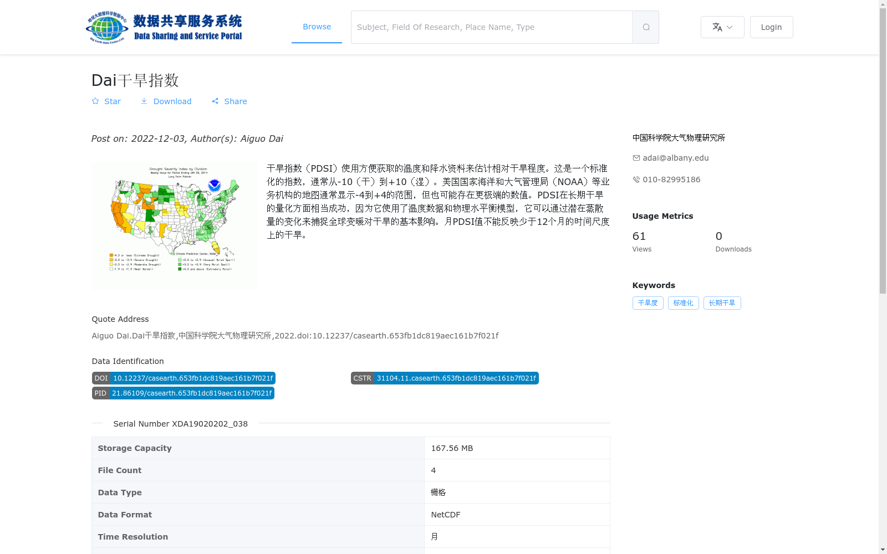Open the language translation dropdown
The image size is (887, 554).
tap(722, 27)
